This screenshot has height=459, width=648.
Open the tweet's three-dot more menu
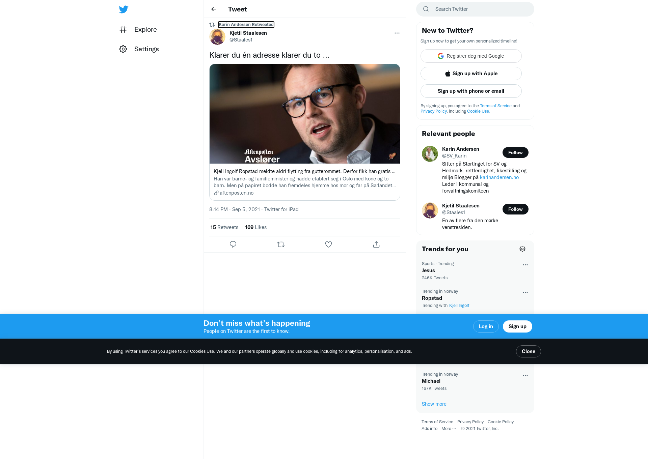click(397, 33)
